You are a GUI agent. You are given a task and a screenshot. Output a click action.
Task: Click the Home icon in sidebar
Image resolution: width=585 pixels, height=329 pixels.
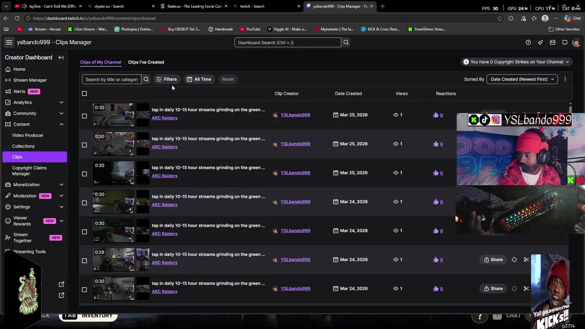point(8,69)
